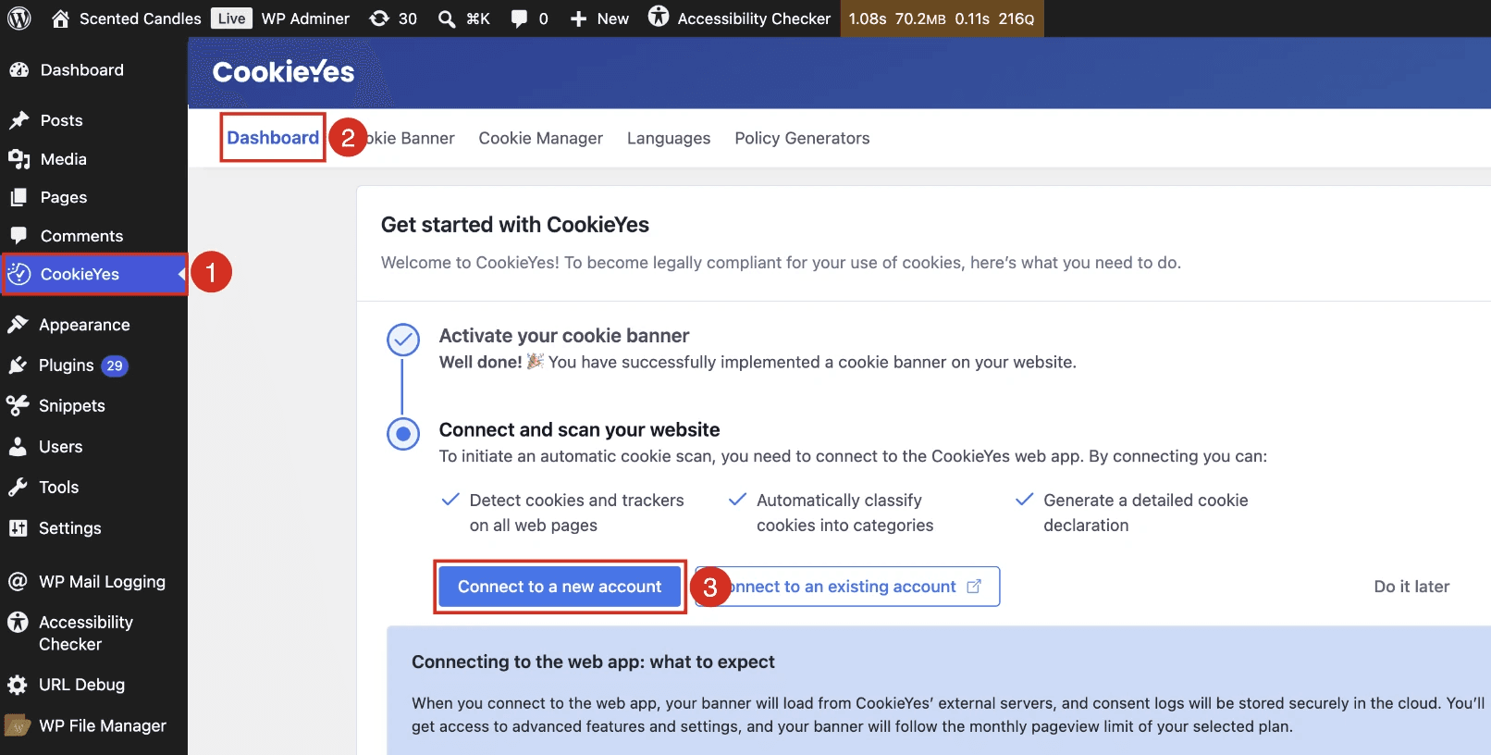Screen dimensions: 1491x755
Task: Click the Posts pin icon in sidebar
Action: pos(18,120)
